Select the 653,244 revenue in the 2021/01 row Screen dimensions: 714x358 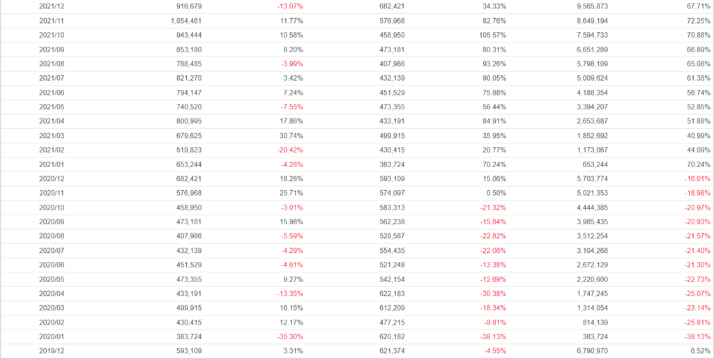(x=189, y=164)
